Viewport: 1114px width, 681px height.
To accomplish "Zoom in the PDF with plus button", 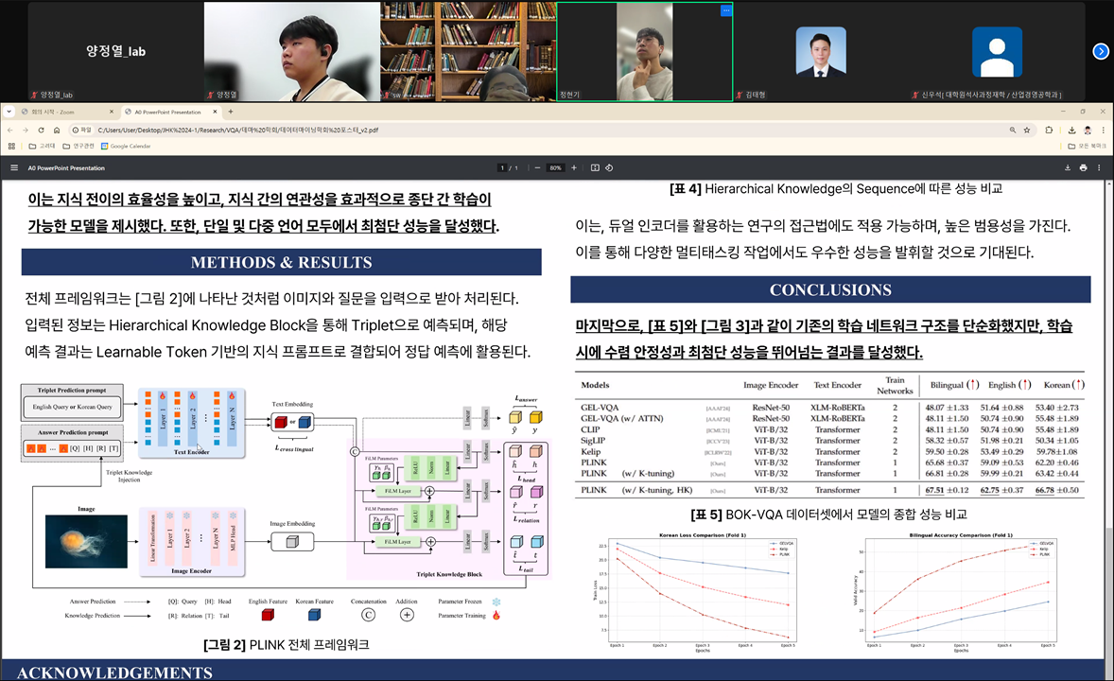I will tap(574, 167).
